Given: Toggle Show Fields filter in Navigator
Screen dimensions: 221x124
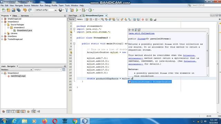Looking at the screenshot, I should (8, 112).
